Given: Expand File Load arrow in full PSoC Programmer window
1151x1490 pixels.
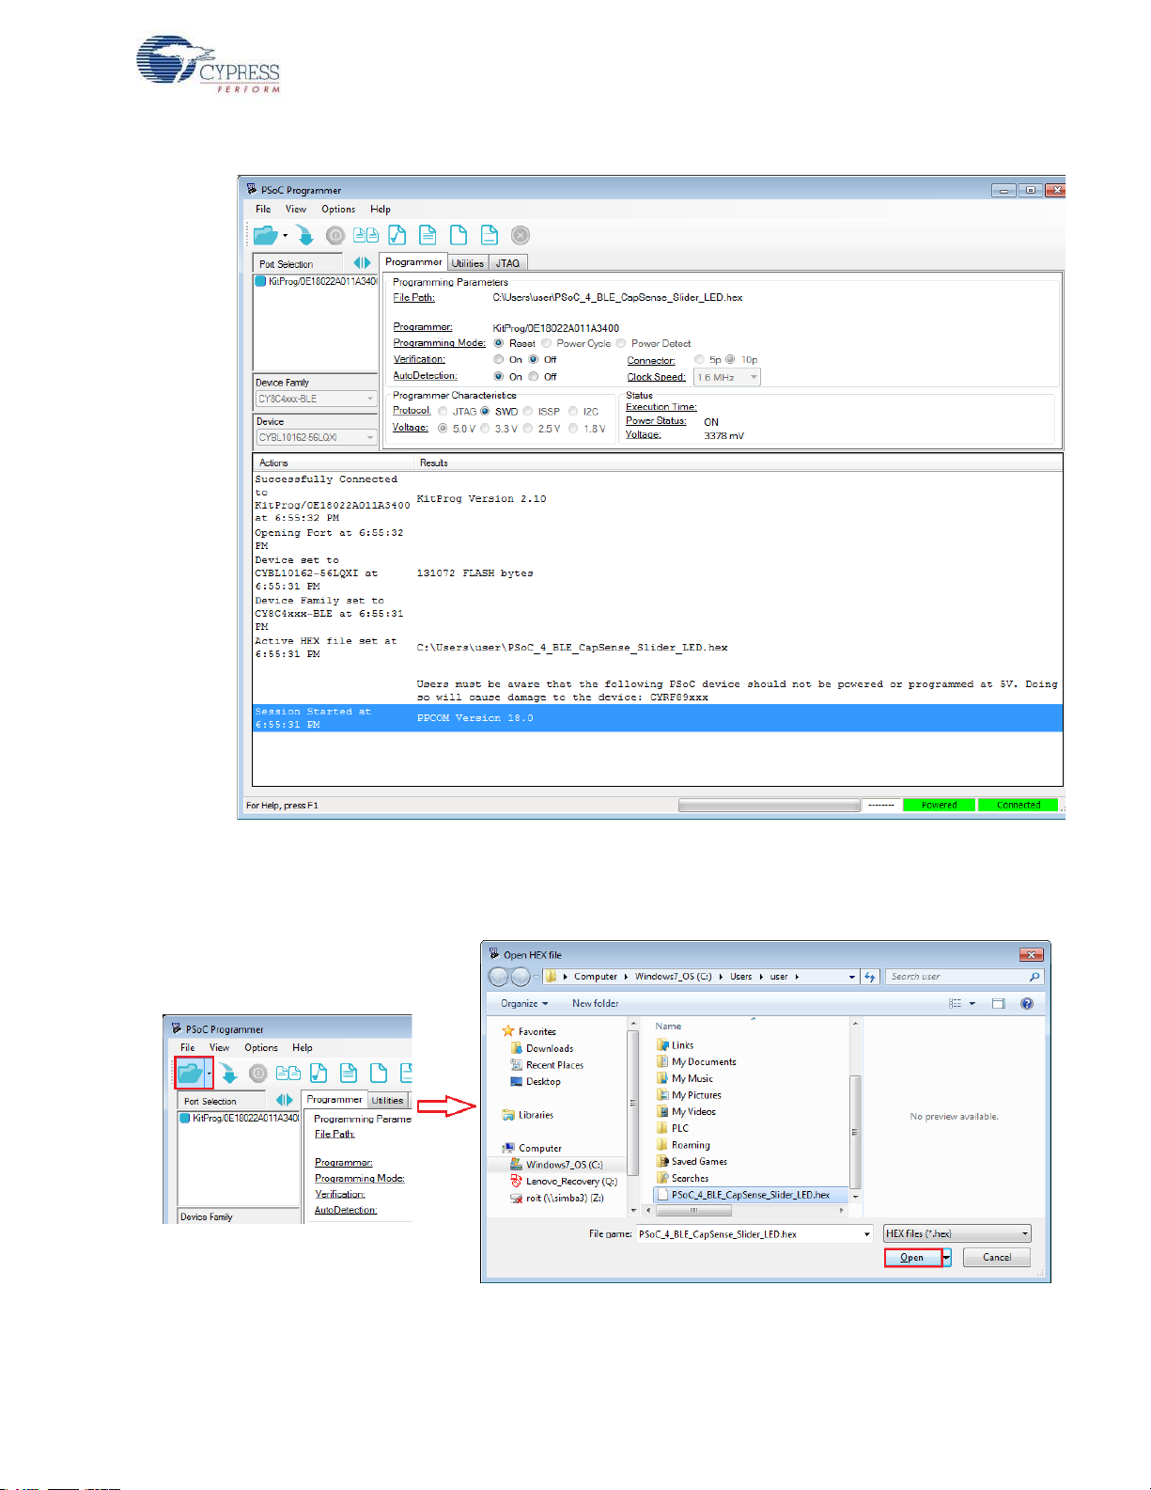Looking at the screenshot, I should 286,235.
